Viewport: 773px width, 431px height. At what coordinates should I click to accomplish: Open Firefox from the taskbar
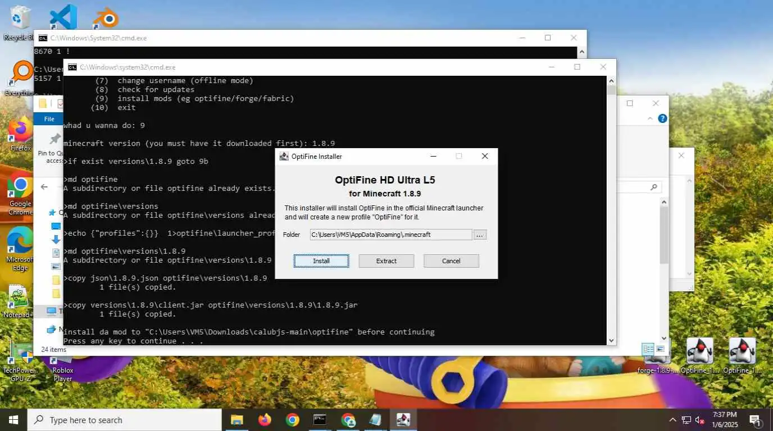tap(265, 420)
